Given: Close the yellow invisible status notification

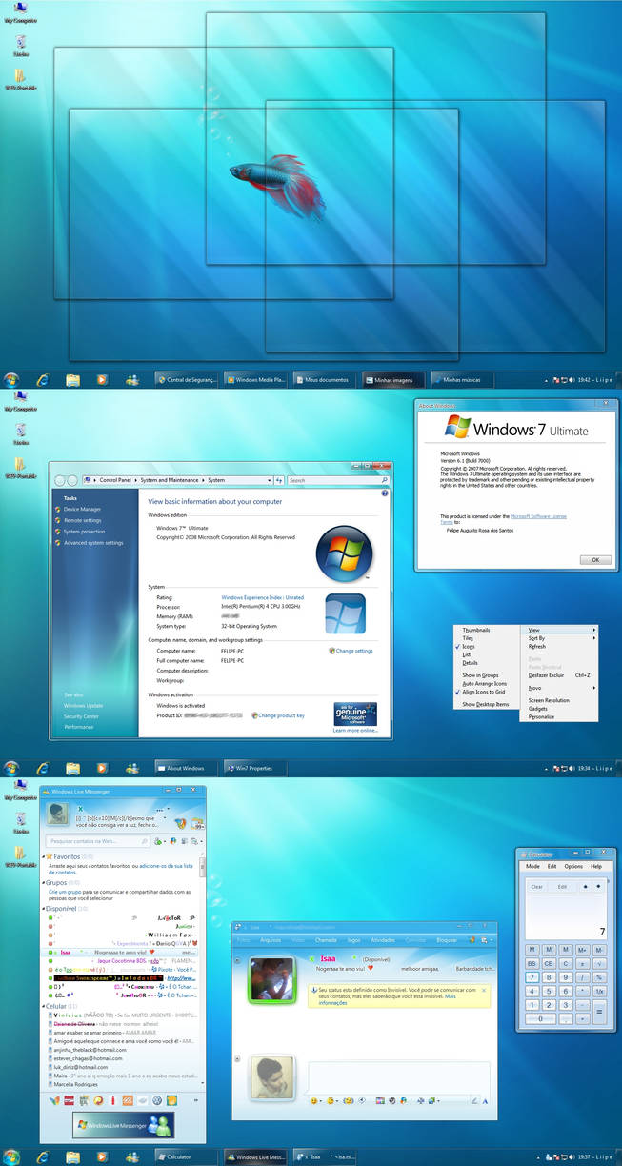Looking at the screenshot, I should tap(484, 992).
